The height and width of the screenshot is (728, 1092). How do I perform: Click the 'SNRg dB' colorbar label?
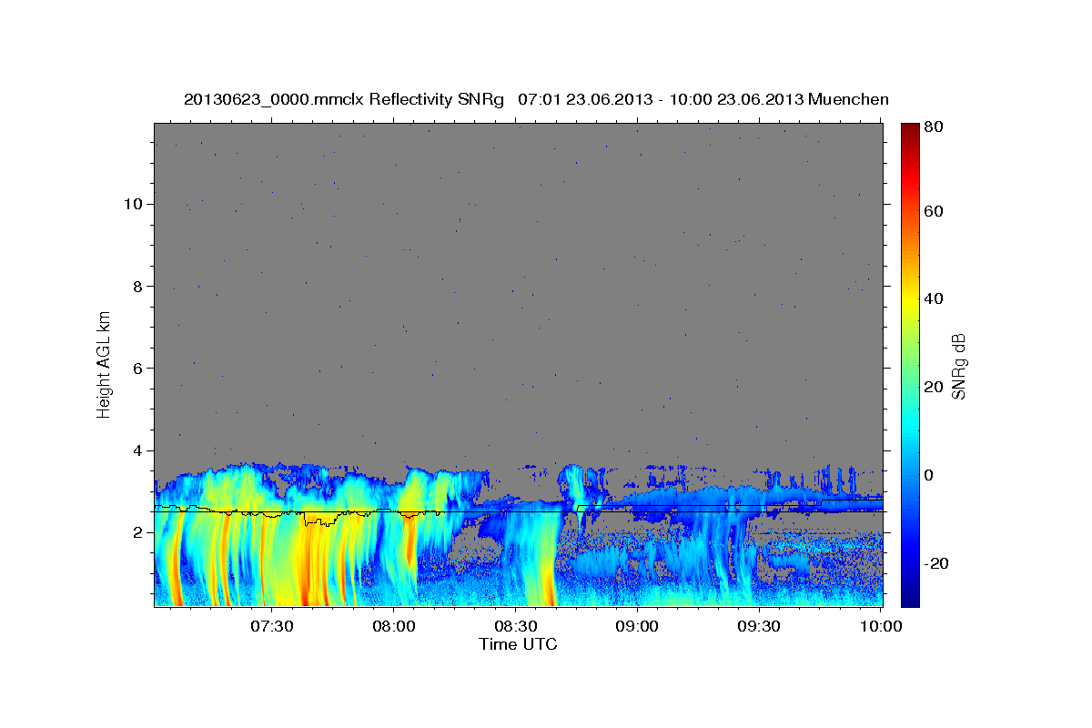click(958, 366)
